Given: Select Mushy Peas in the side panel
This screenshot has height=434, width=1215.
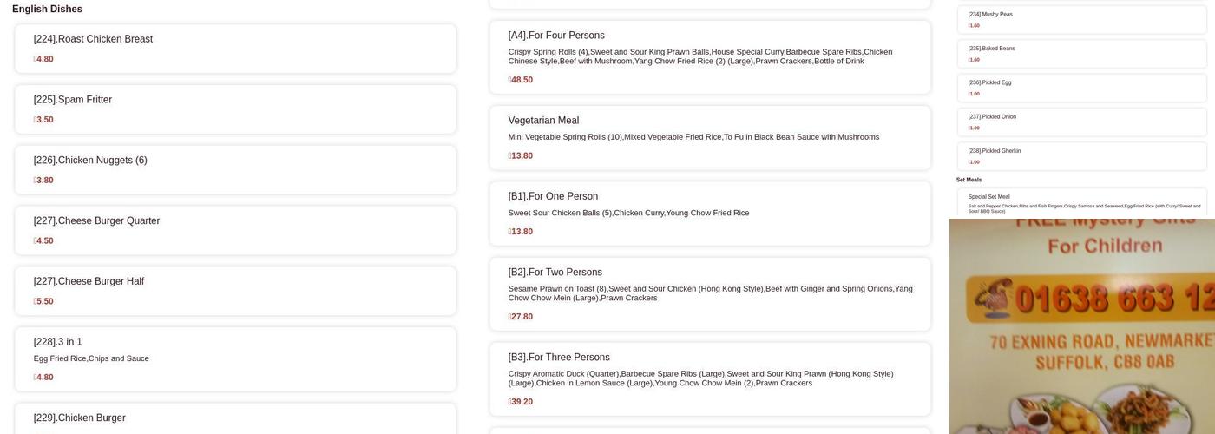Looking at the screenshot, I should coord(1081,19).
